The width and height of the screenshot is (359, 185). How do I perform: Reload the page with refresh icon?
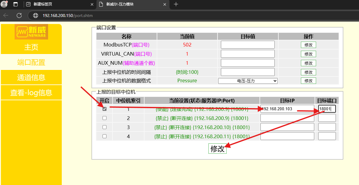19,15
